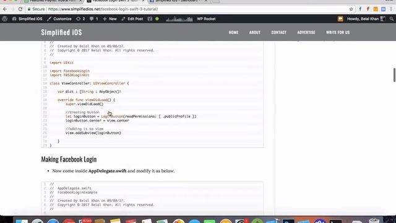The height and width of the screenshot is (223, 396).
Task: Go to ABOUT navigation link
Action: pyautogui.click(x=254, y=32)
